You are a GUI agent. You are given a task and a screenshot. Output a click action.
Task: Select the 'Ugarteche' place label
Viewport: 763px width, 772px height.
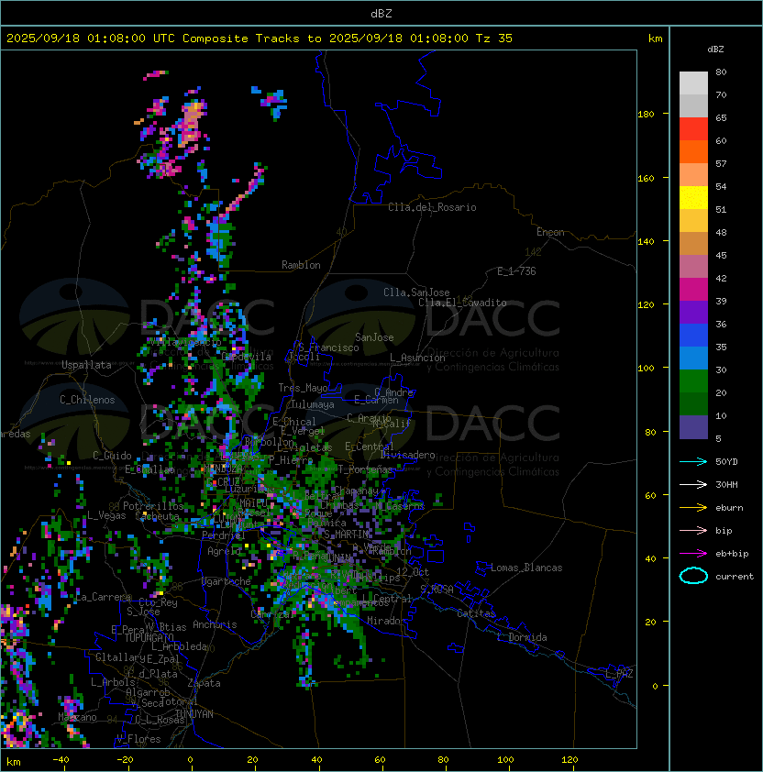click(227, 581)
